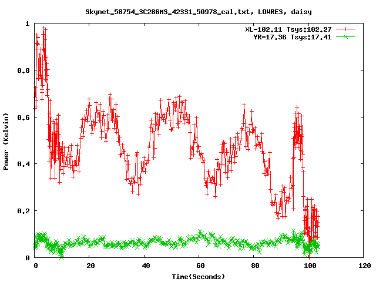Viewport: 376px width, 282px height.
Task: Click the 0.4 tick label on y-axis
Action: coord(24,164)
